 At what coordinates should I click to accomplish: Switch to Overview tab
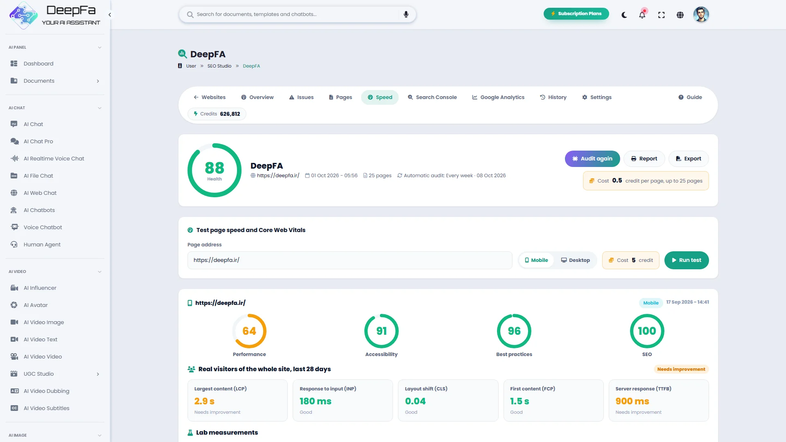coord(257,97)
